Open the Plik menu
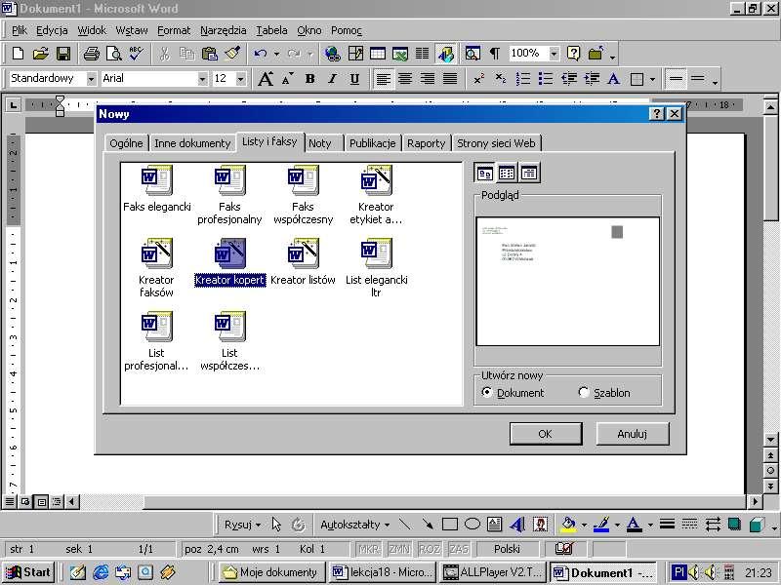This screenshot has width=781, height=585. tap(20, 30)
